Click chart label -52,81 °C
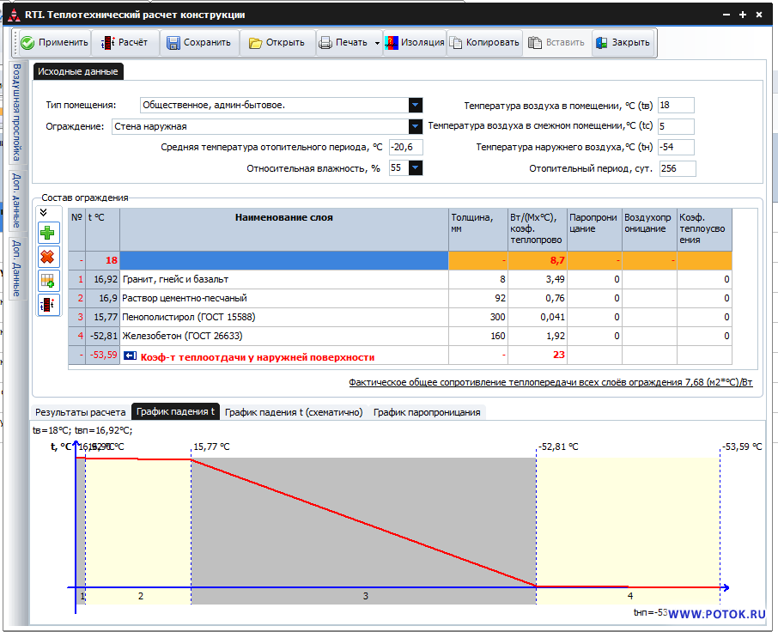The height and width of the screenshot is (632, 778). 559,447
